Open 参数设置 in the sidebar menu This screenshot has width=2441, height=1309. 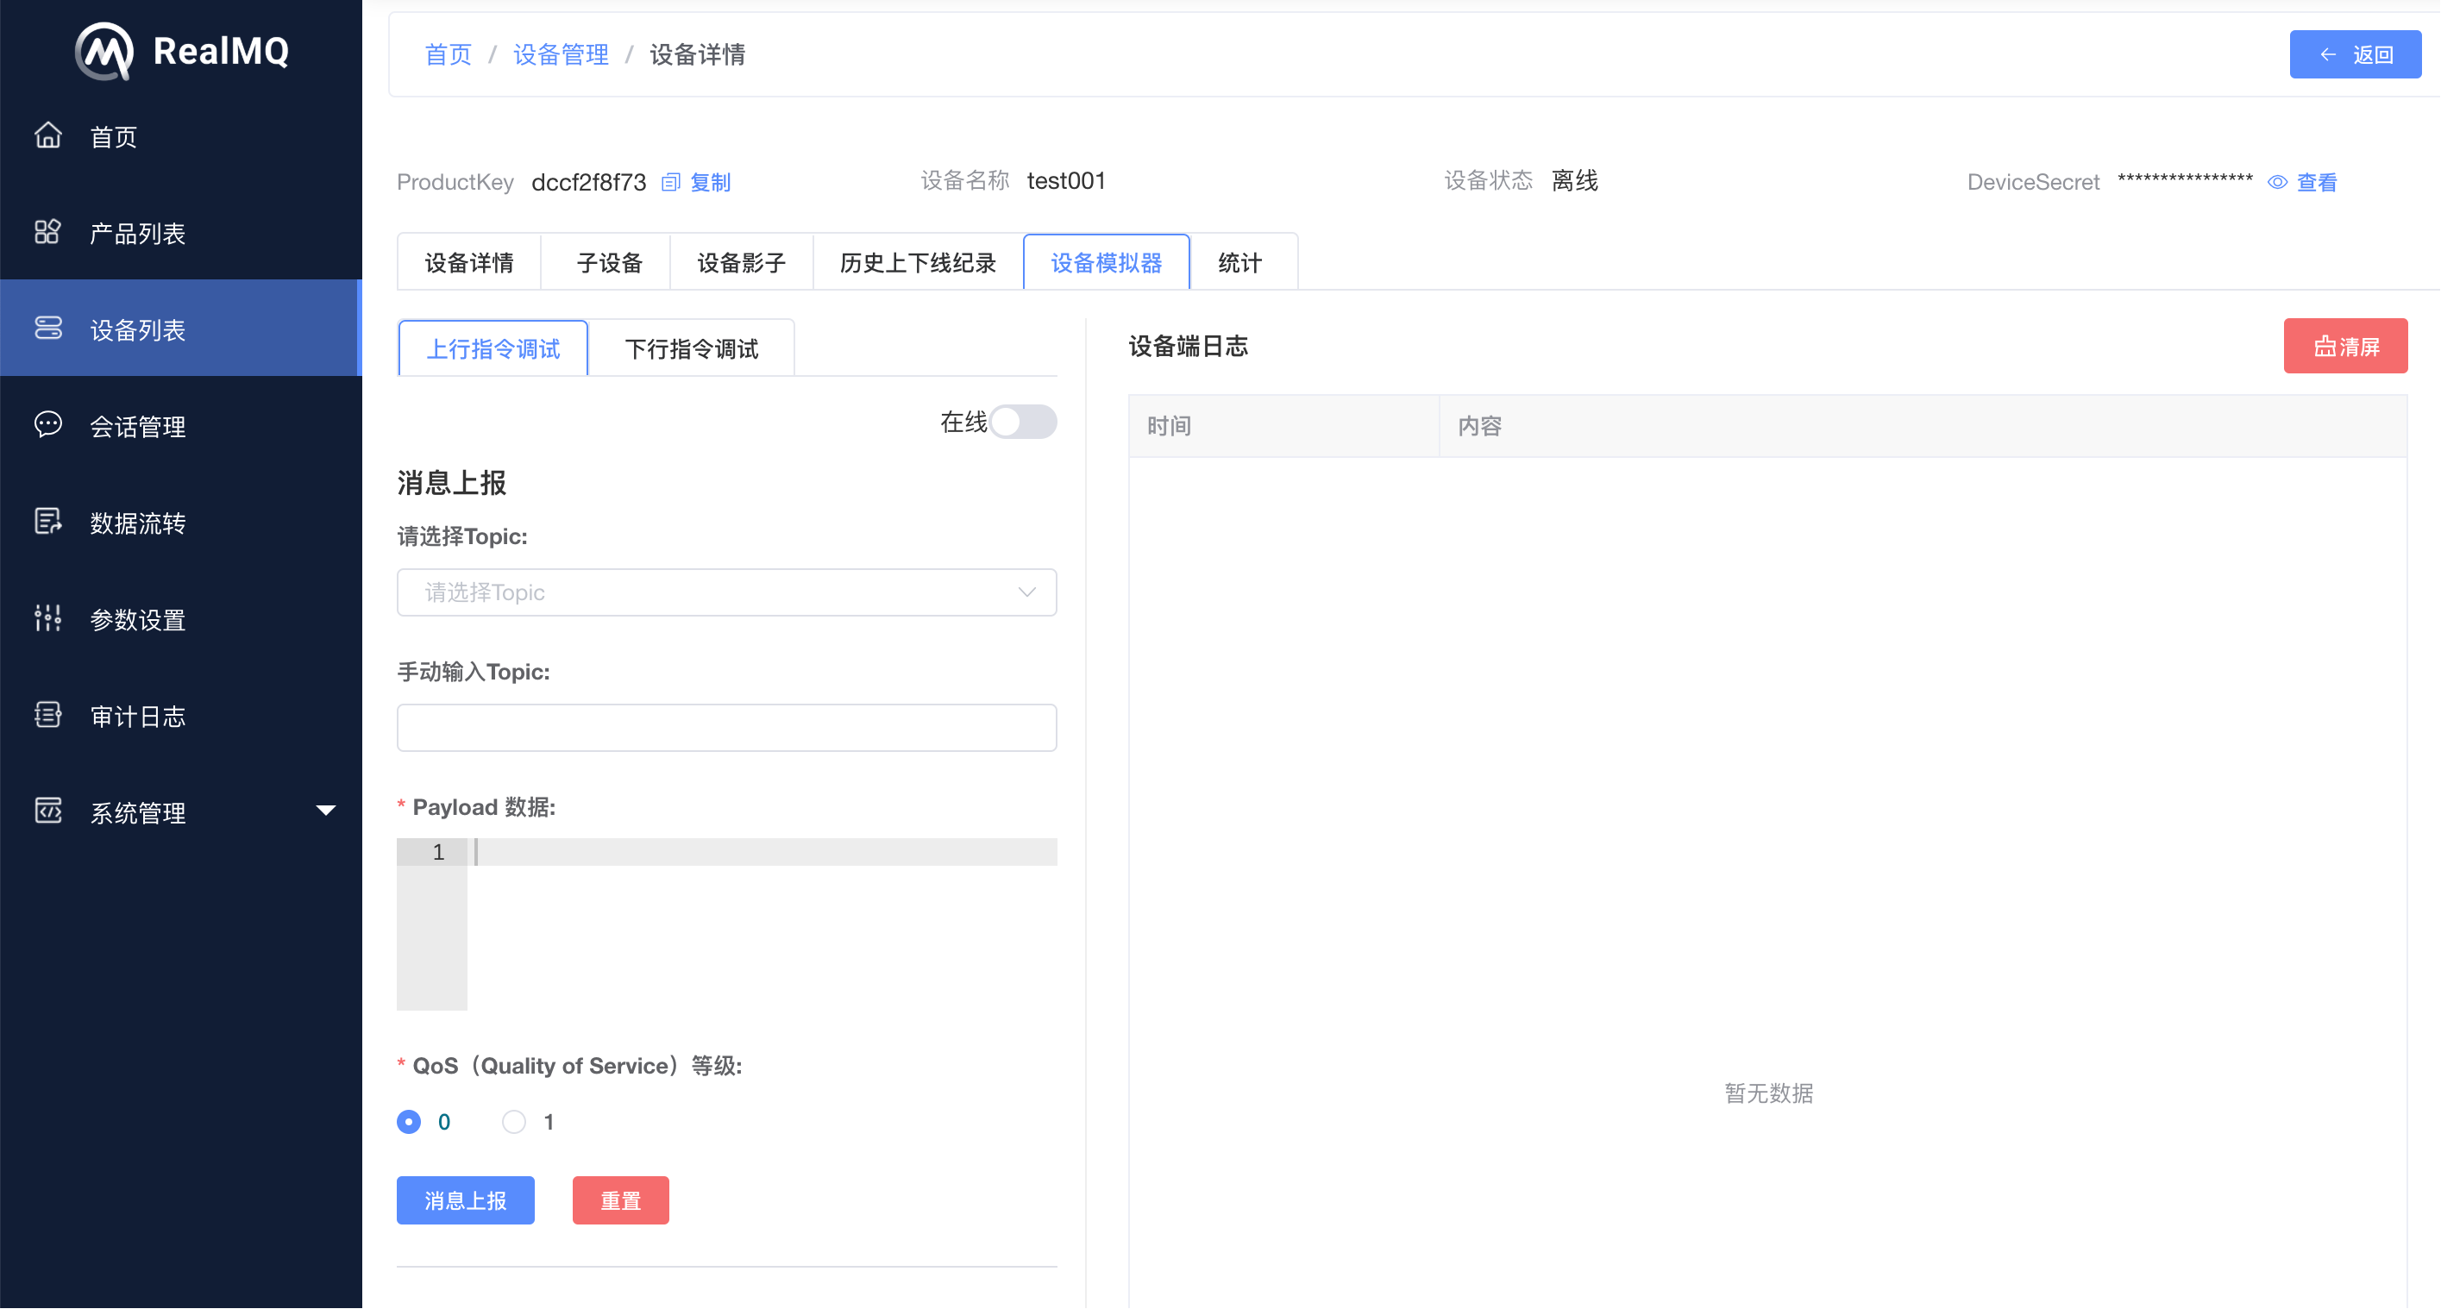coord(181,618)
